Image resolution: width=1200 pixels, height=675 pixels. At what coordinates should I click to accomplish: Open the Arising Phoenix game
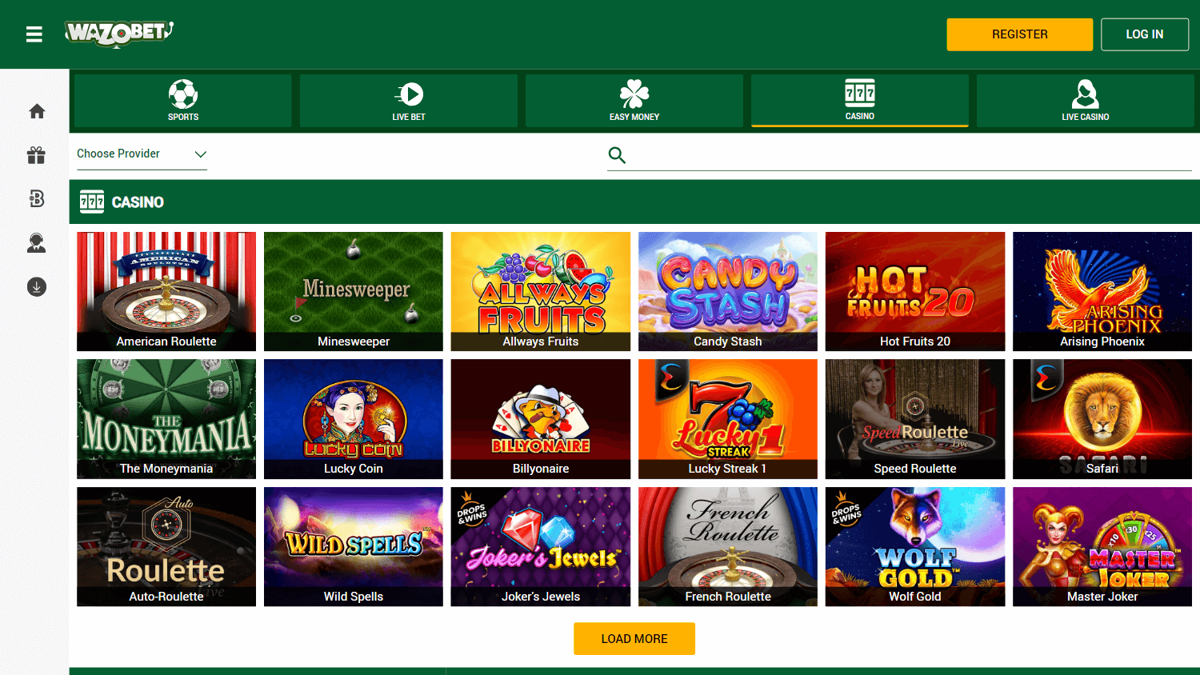(x=1102, y=291)
